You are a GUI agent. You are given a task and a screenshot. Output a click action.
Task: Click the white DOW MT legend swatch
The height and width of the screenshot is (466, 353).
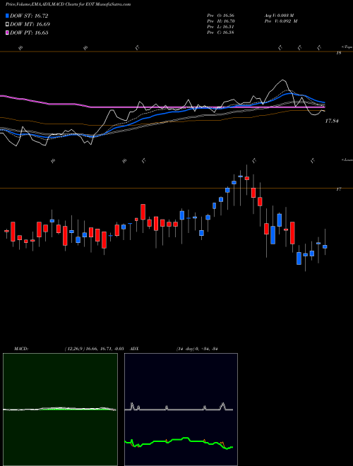[x=7, y=25]
